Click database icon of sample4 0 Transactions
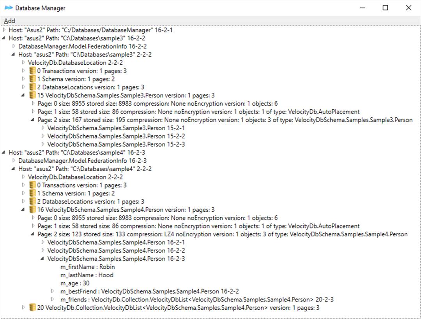The width and height of the screenshot is (421, 319). (x=32, y=185)
